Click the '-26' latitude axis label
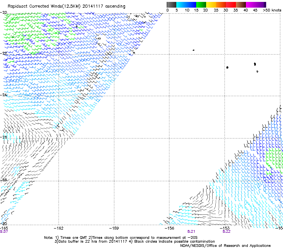Screen dimensions: 283x248 point(3,137)
